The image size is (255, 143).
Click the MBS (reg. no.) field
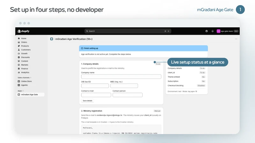124,86
